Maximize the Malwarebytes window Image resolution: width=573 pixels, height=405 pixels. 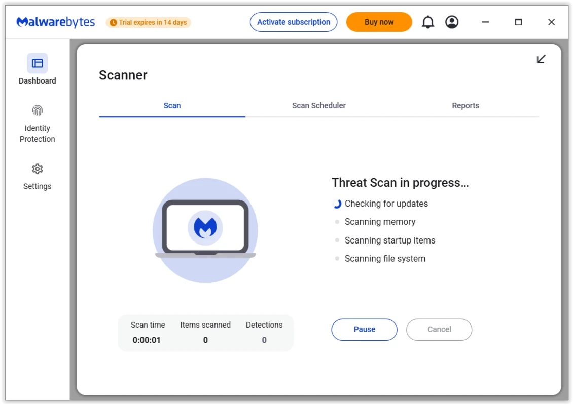pyautogui.click(x=518, y=22)
